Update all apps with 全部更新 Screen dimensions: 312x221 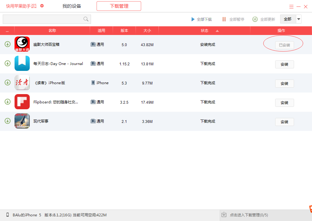(x=264, y=19)
